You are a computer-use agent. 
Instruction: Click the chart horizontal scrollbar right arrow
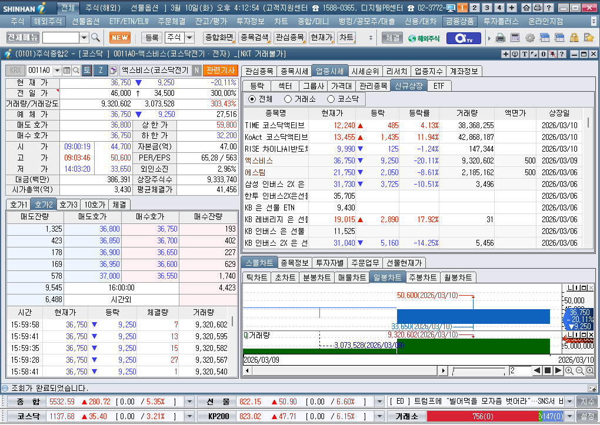tap(443, 371)
